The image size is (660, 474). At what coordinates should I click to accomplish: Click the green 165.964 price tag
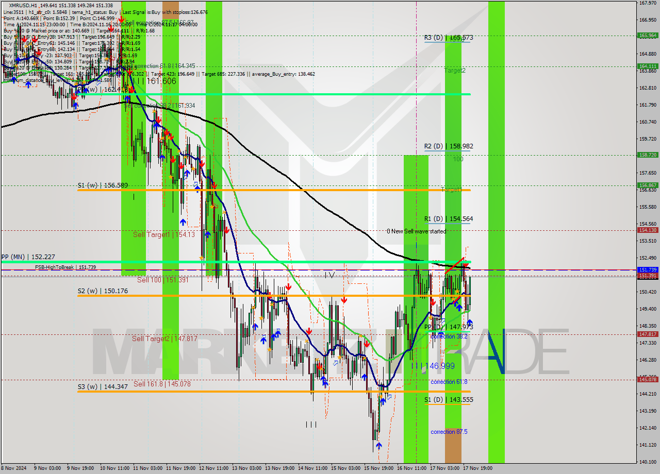[x=648, y=36]
